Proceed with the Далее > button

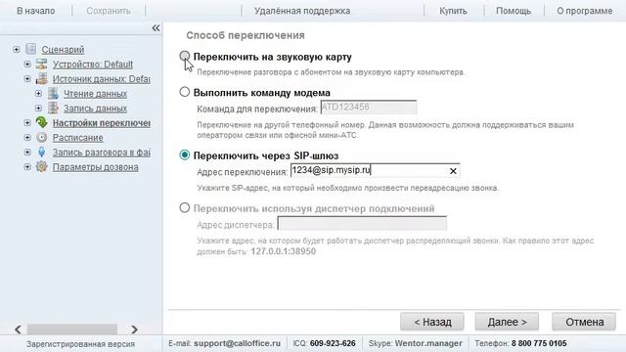pyautogui.click(x=507, y=322)
